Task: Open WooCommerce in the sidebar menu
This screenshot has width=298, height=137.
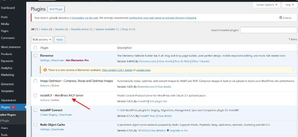Action: coord(11,47)
